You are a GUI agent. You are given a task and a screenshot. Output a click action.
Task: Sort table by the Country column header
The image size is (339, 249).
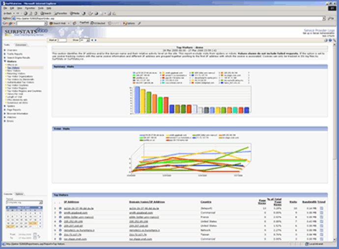(206, 202)
